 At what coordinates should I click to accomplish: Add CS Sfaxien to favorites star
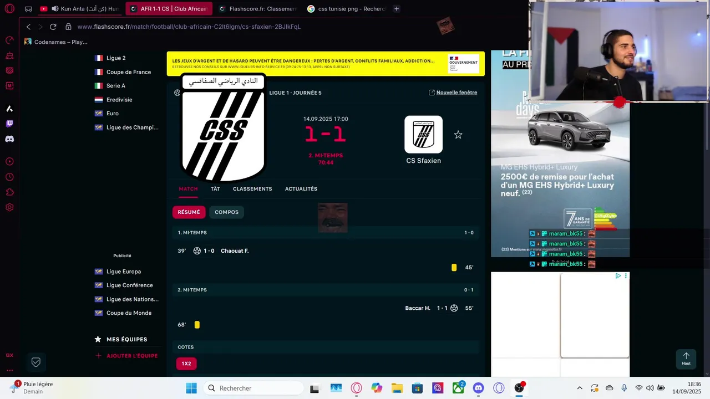click(458, 135)
